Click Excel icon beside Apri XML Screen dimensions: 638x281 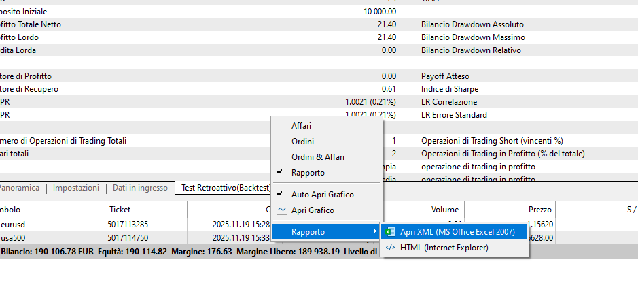click(390, 232)
